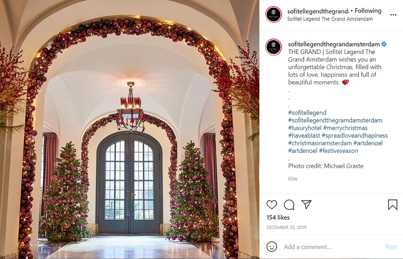This screenshot has height=259, width=403.
Task: Open the sofitellegendthegrandamsterdam username in caption
Action: tap(334, 44)
